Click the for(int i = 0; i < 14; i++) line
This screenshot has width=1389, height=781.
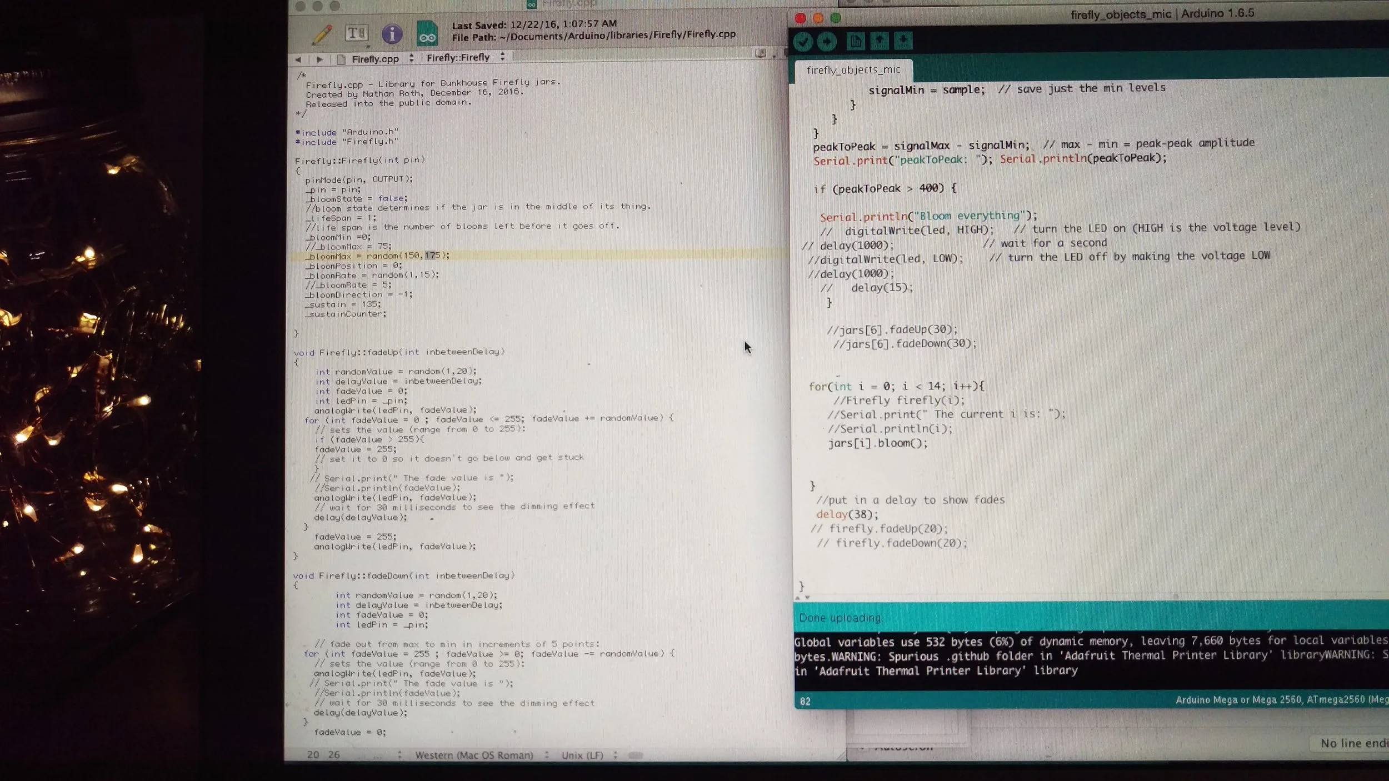click(897, 386)
